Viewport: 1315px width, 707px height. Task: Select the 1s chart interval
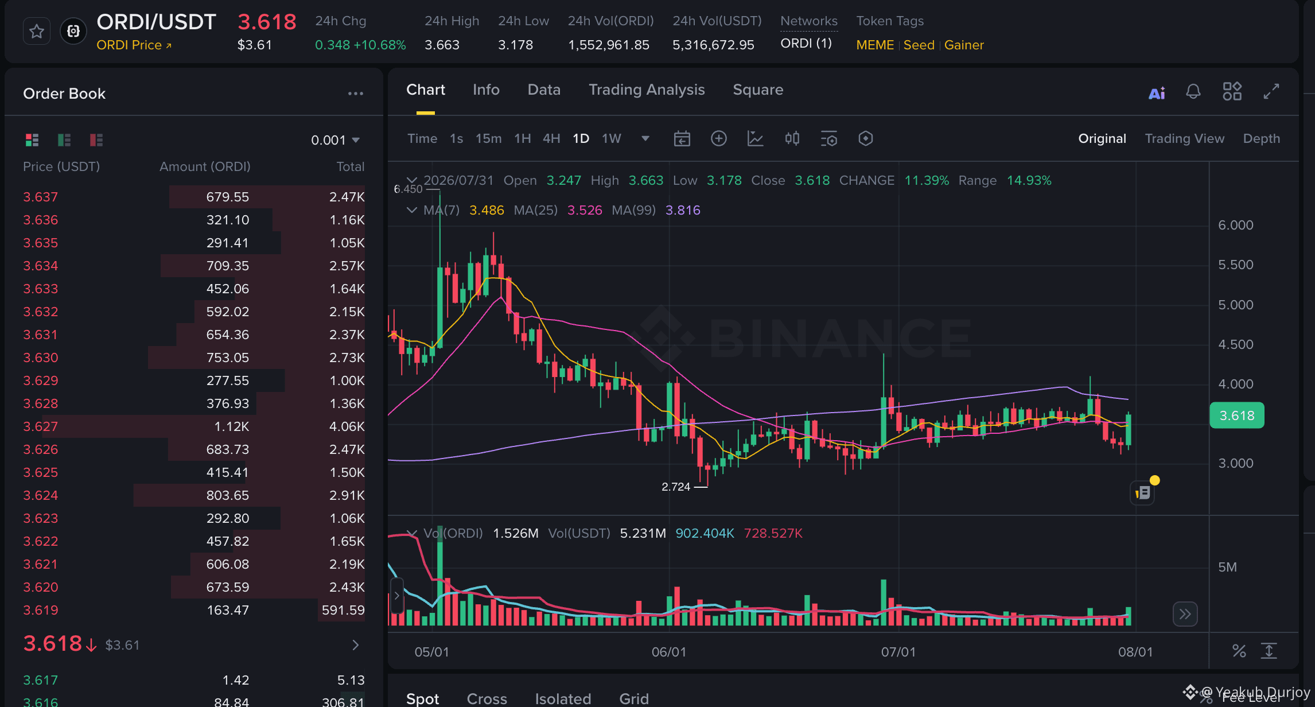[456, 138]
